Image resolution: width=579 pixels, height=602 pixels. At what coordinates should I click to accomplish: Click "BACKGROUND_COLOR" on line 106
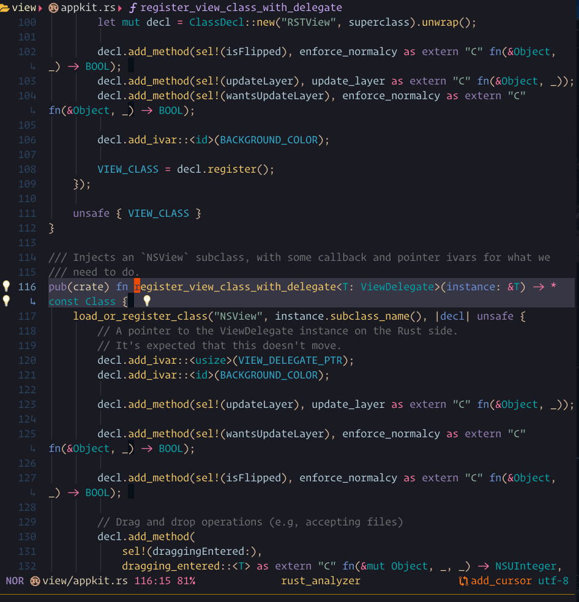coord(269,140)
